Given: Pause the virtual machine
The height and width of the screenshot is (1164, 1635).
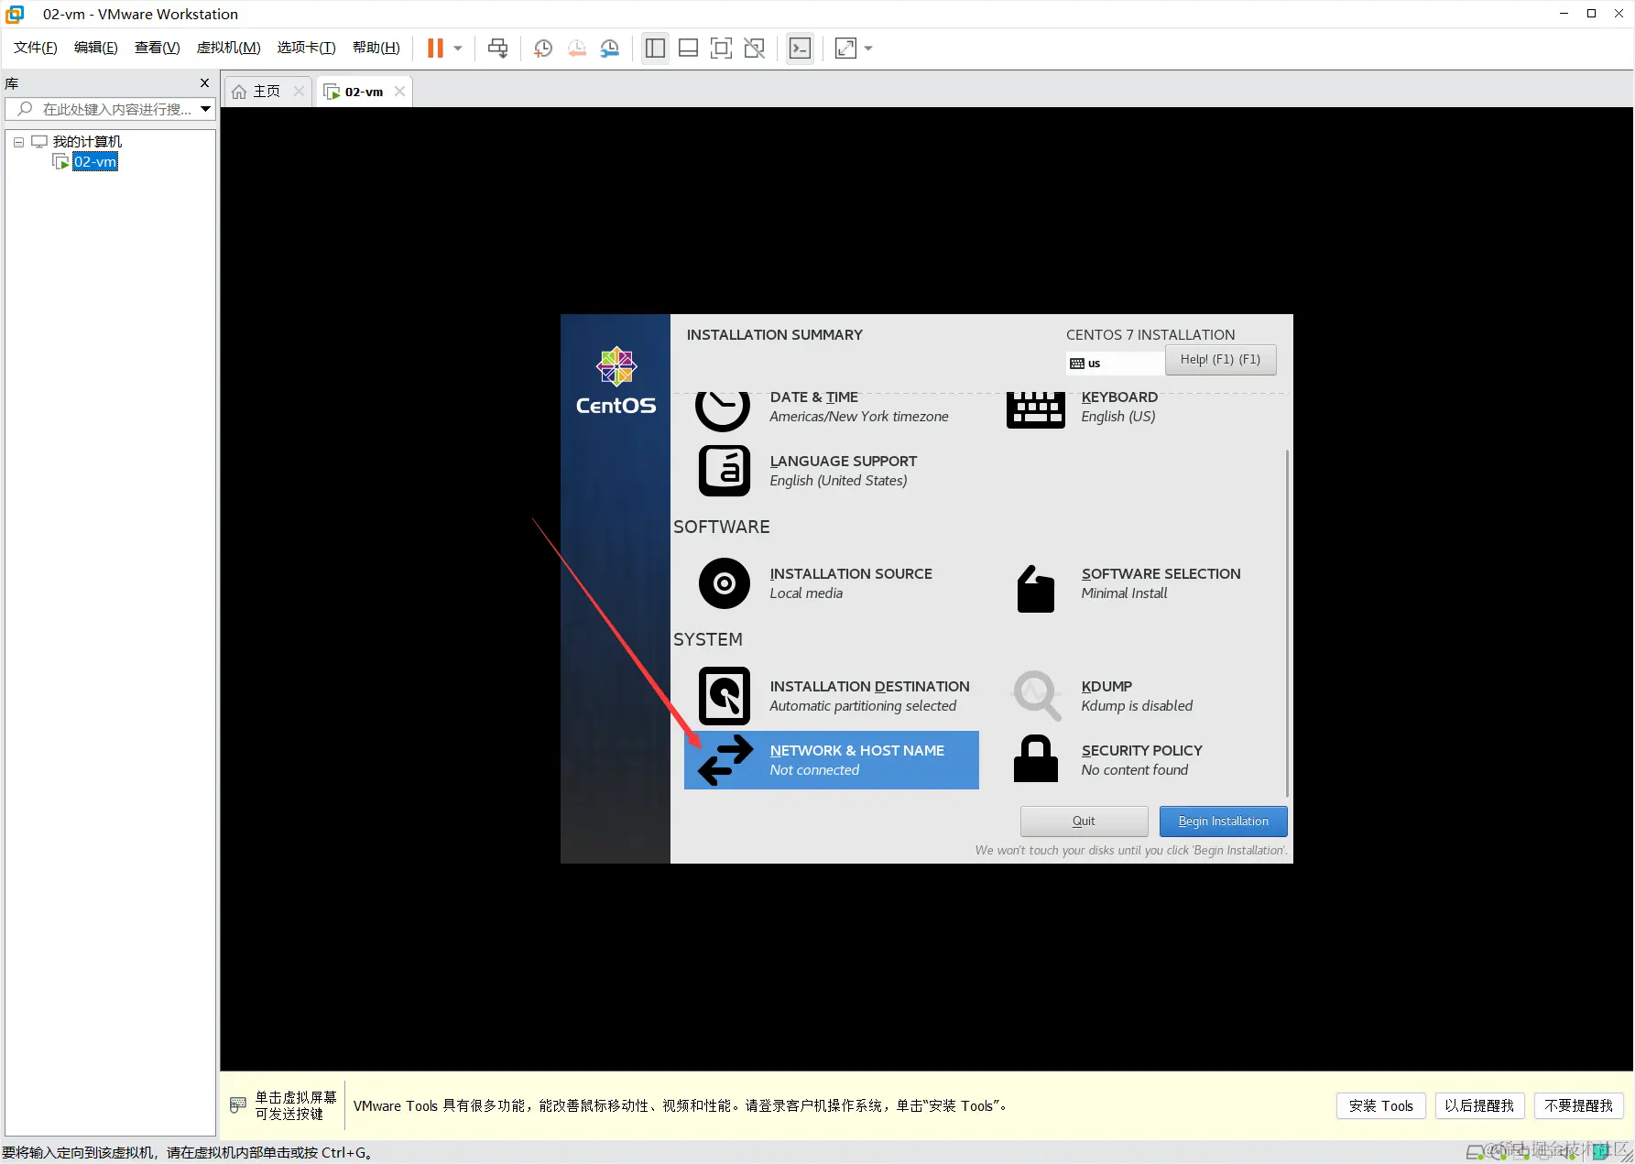Looking at the screenshot, I should [435, 49].
